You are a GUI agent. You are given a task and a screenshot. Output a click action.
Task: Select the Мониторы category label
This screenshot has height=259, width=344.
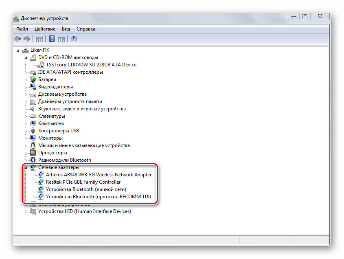click(50, 138)
